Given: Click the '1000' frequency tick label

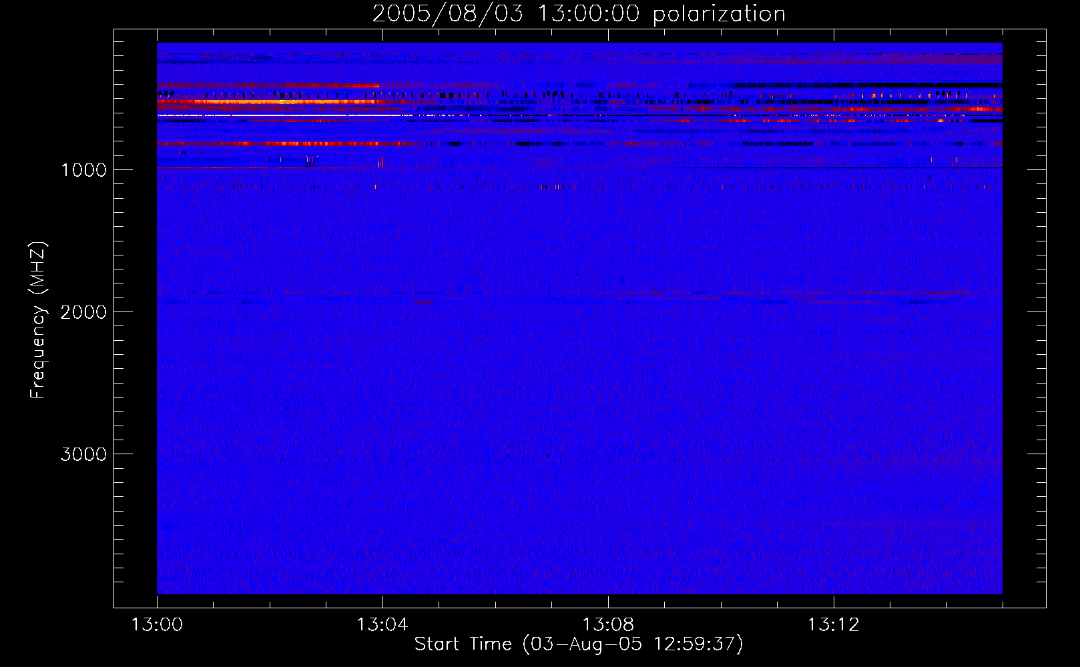Looking at the screenshot, I should click(x=84, y=170).
